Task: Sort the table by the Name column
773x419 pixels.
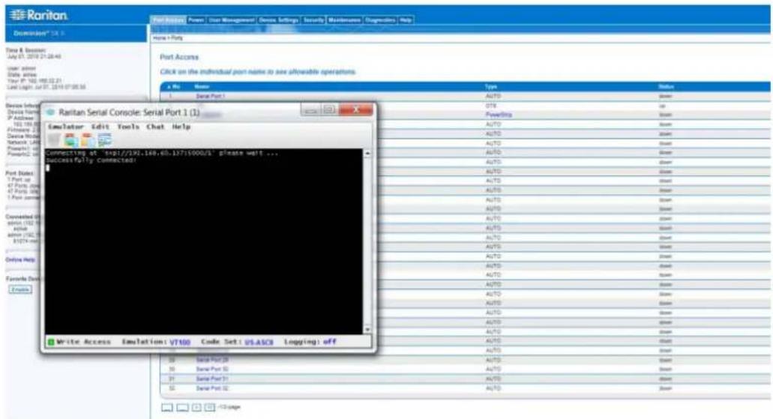Action: point(202,87)
